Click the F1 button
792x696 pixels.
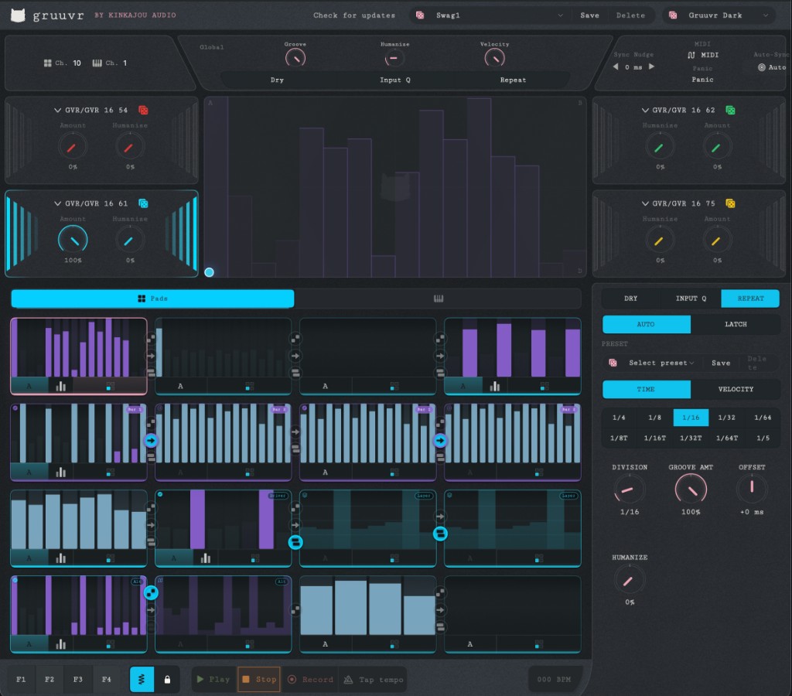[x=21, y=679]
